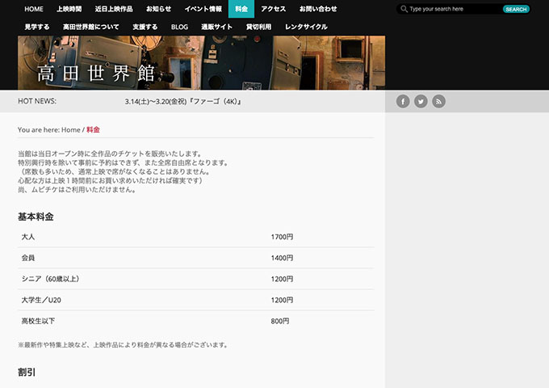
Task: Click the SEARCH button
Action: pos(516,10)
